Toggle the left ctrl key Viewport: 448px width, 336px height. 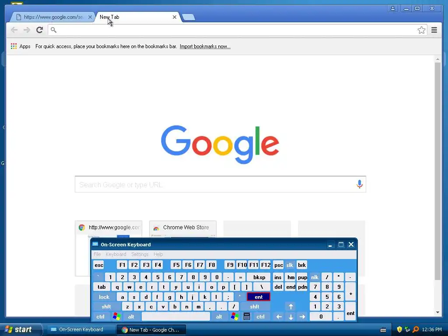[100, 317]
